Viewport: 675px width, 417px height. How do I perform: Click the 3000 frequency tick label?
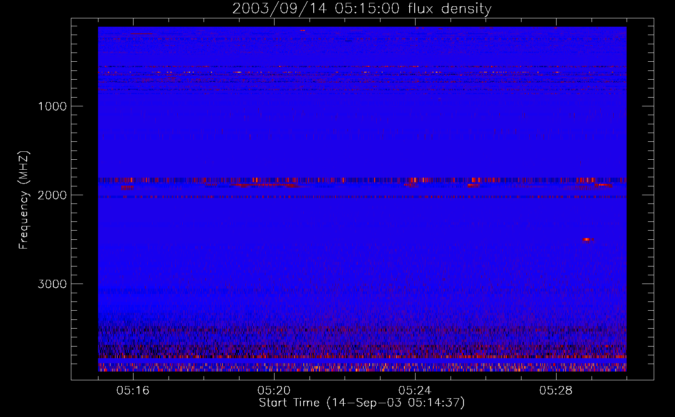(x=52, y=284)
